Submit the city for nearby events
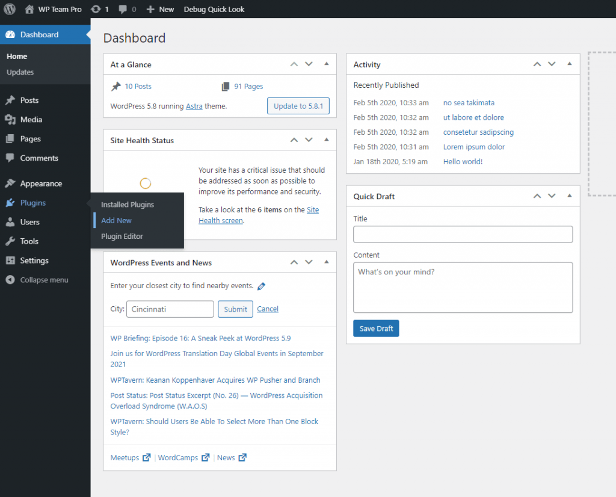The height and width of the screenshot is (497, 616). (235, 309)
